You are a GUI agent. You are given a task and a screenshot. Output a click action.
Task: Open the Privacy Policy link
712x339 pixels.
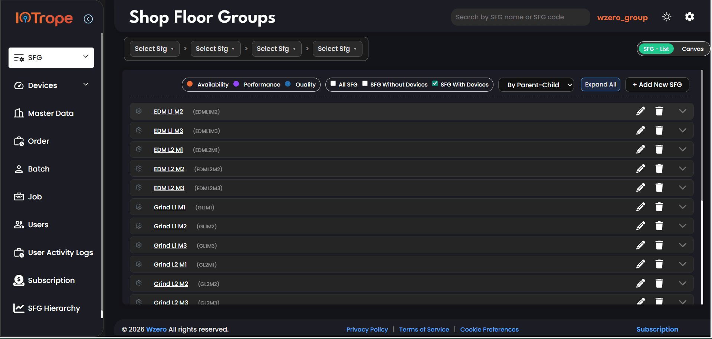pyautogui.click(x=367, y=329)
